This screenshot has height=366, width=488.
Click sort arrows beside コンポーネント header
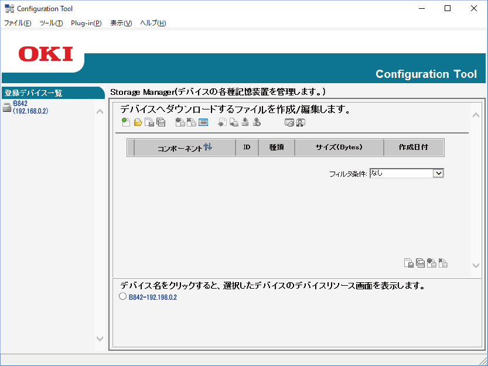tap(207, 146)
